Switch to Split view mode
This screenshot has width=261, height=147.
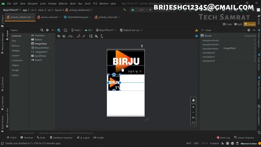tap(238, 24)
